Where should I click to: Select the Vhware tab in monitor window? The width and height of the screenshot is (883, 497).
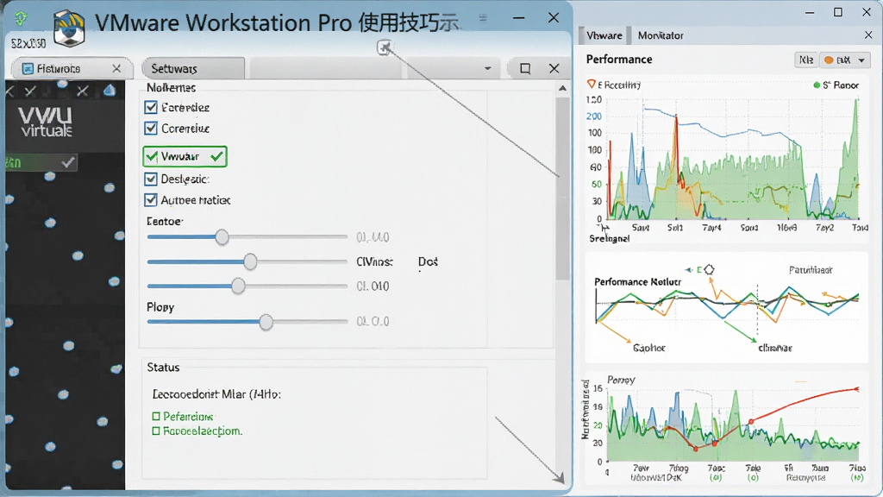click(604, 35)
